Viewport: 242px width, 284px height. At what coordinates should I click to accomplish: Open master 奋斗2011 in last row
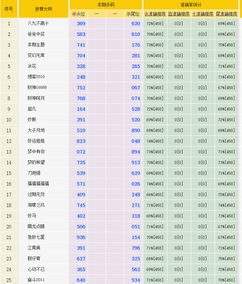point(37,280)
